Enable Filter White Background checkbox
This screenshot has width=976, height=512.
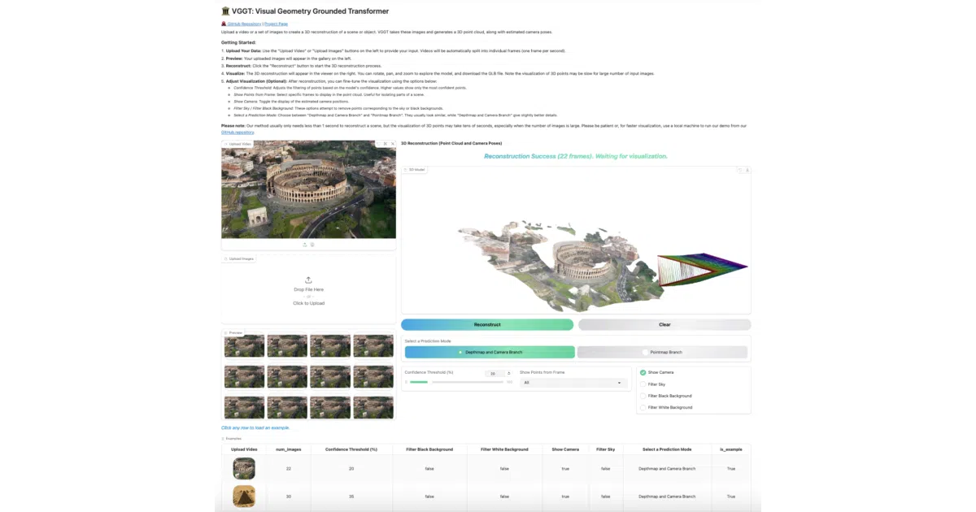[643, 407]
